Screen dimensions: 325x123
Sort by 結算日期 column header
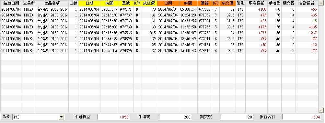pyautogui.click(x=11, y=3)
